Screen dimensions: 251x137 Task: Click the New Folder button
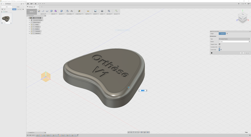19,9
